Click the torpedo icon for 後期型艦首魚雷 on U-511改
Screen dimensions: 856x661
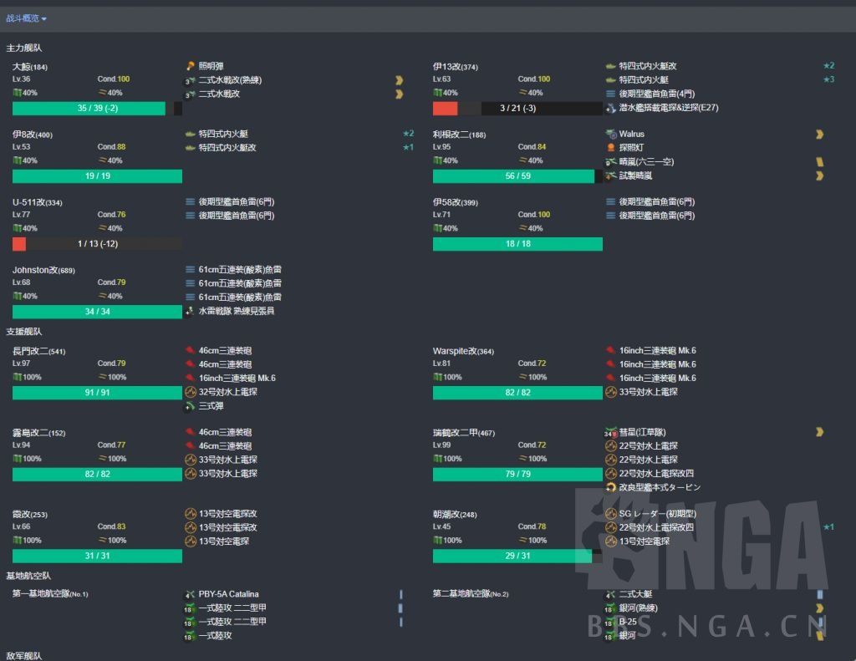point(190,201)
